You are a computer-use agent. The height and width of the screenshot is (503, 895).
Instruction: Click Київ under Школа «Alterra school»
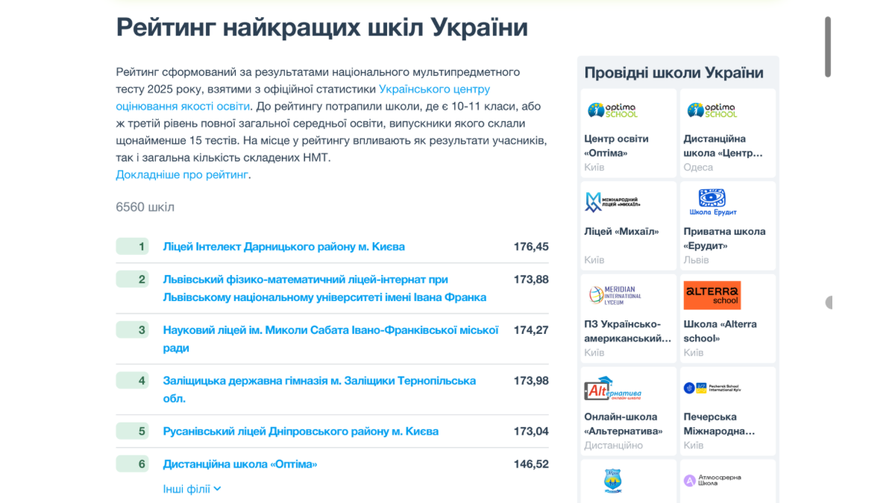click(x=694, y=353)
